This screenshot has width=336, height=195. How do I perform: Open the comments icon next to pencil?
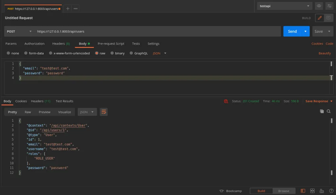coord(328,18)
